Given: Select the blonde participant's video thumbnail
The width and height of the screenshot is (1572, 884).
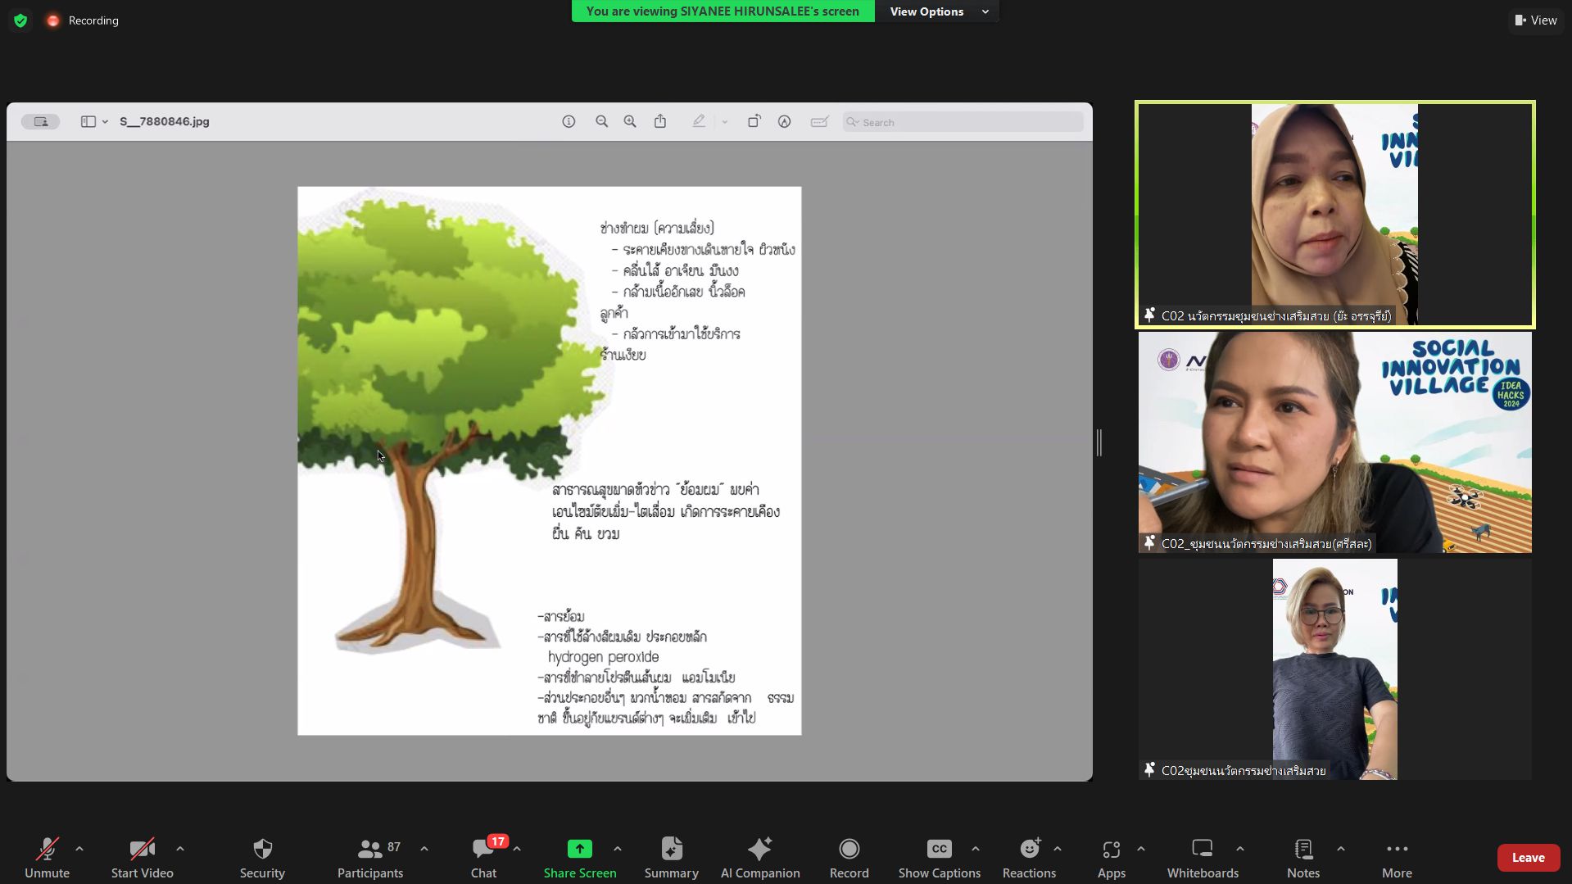Looking at the screenshot, I should coord(1334,669).
